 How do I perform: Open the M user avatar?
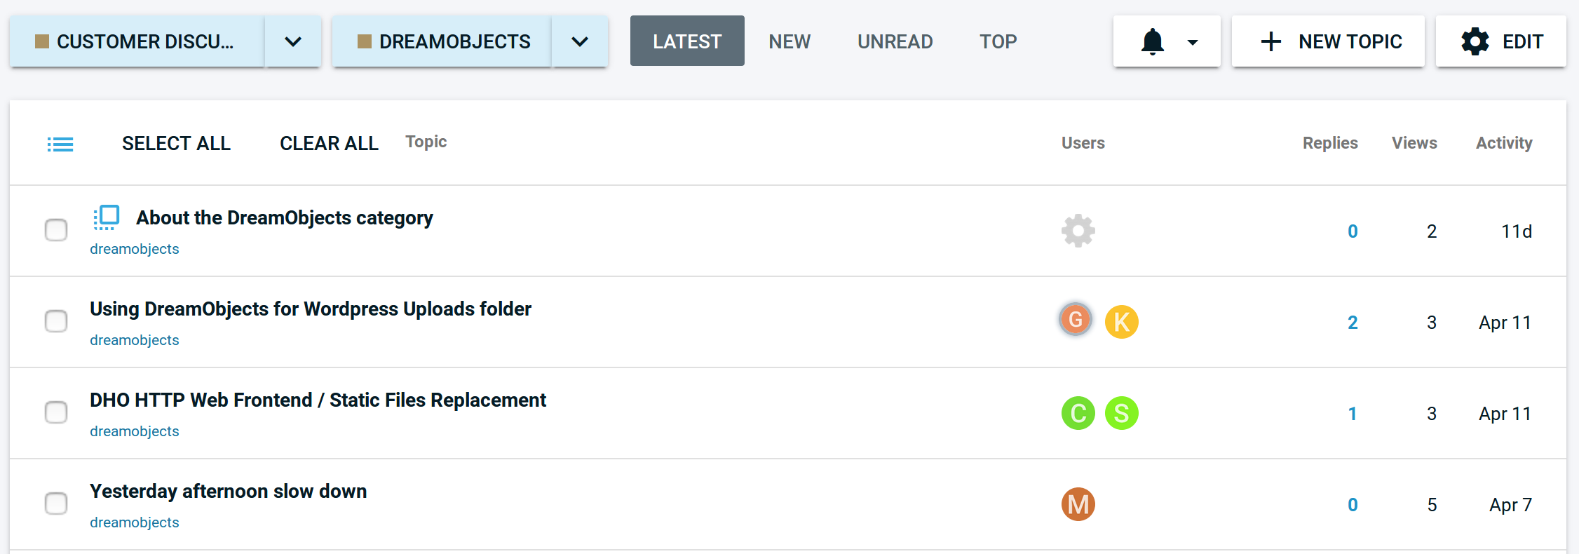click(x=1078, y=504)
